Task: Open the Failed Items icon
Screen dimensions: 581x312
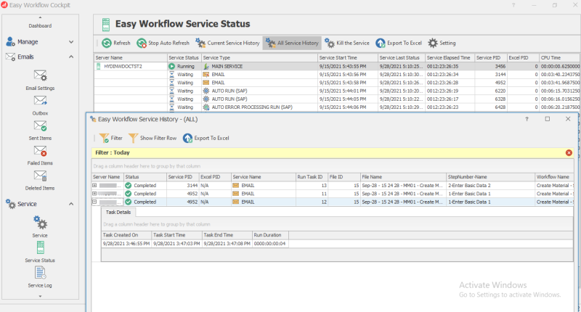Action: 40,152
